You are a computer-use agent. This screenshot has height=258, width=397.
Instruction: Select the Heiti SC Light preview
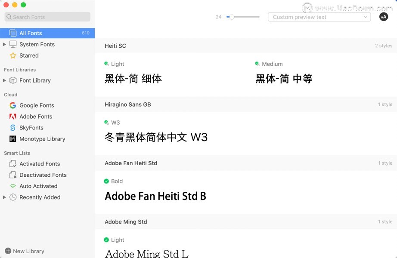click(133, 78)
